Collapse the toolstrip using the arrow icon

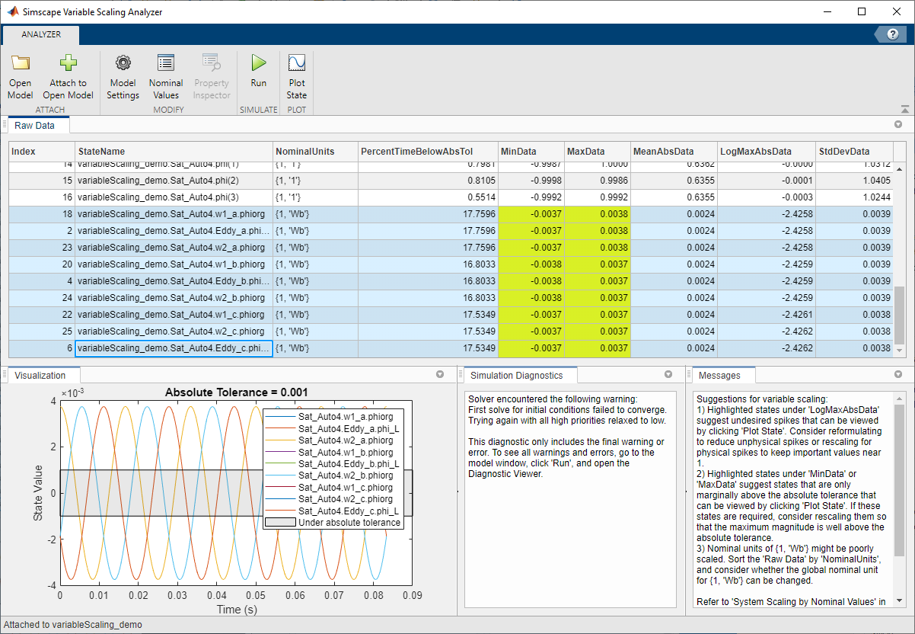pos(904,109)
